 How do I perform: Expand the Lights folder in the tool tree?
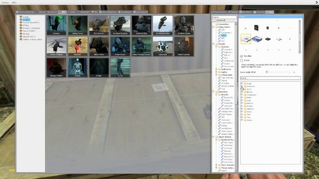tap(216, 72)
